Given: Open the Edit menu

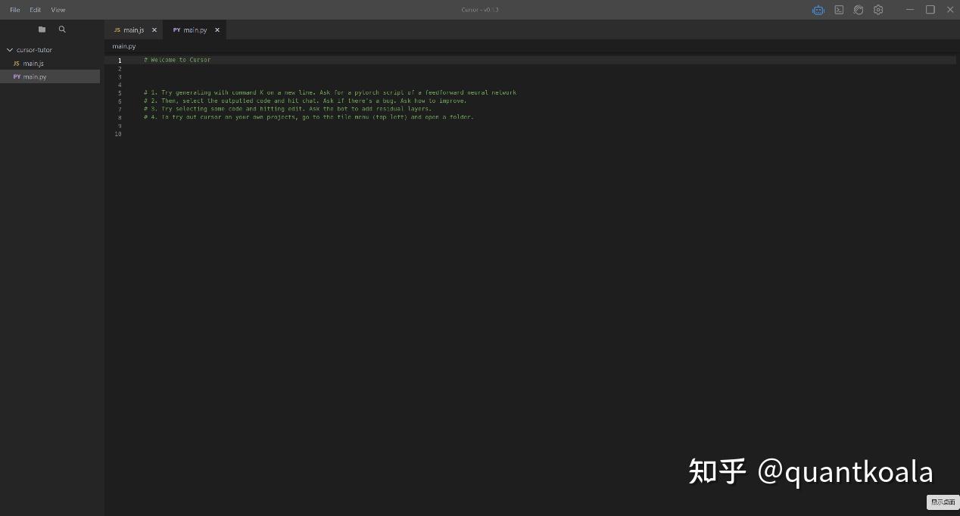Looking at the screenshot, I should (35, 9).
